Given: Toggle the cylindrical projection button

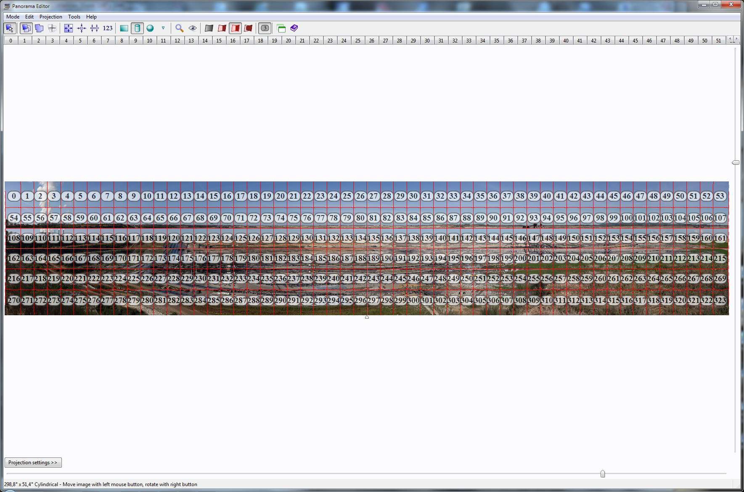Looking at the screenshot, I should [x=137, y=28].
